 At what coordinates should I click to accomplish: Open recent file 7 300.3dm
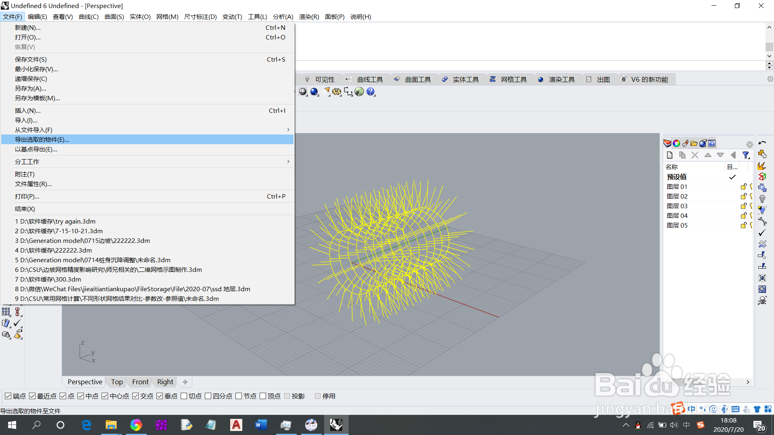click(x=148, y=280)
